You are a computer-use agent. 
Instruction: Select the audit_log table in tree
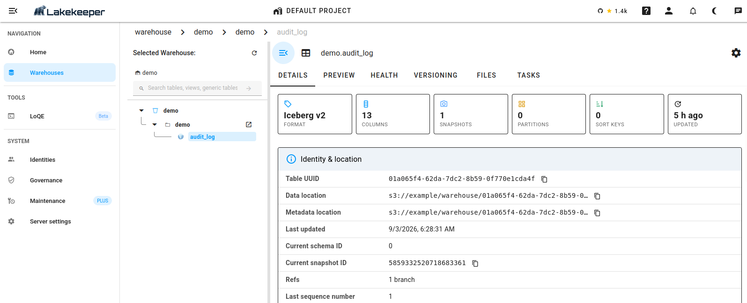[x=222, y=137]
